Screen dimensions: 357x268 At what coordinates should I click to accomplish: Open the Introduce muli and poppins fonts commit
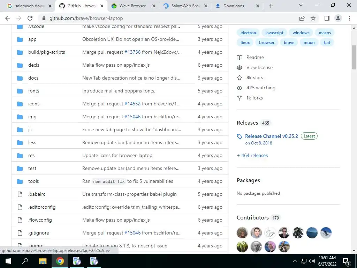pyautogui.click(x=119, y=91)
